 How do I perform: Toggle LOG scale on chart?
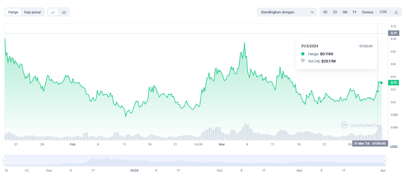pyautogui.click(x=383, y=12)
